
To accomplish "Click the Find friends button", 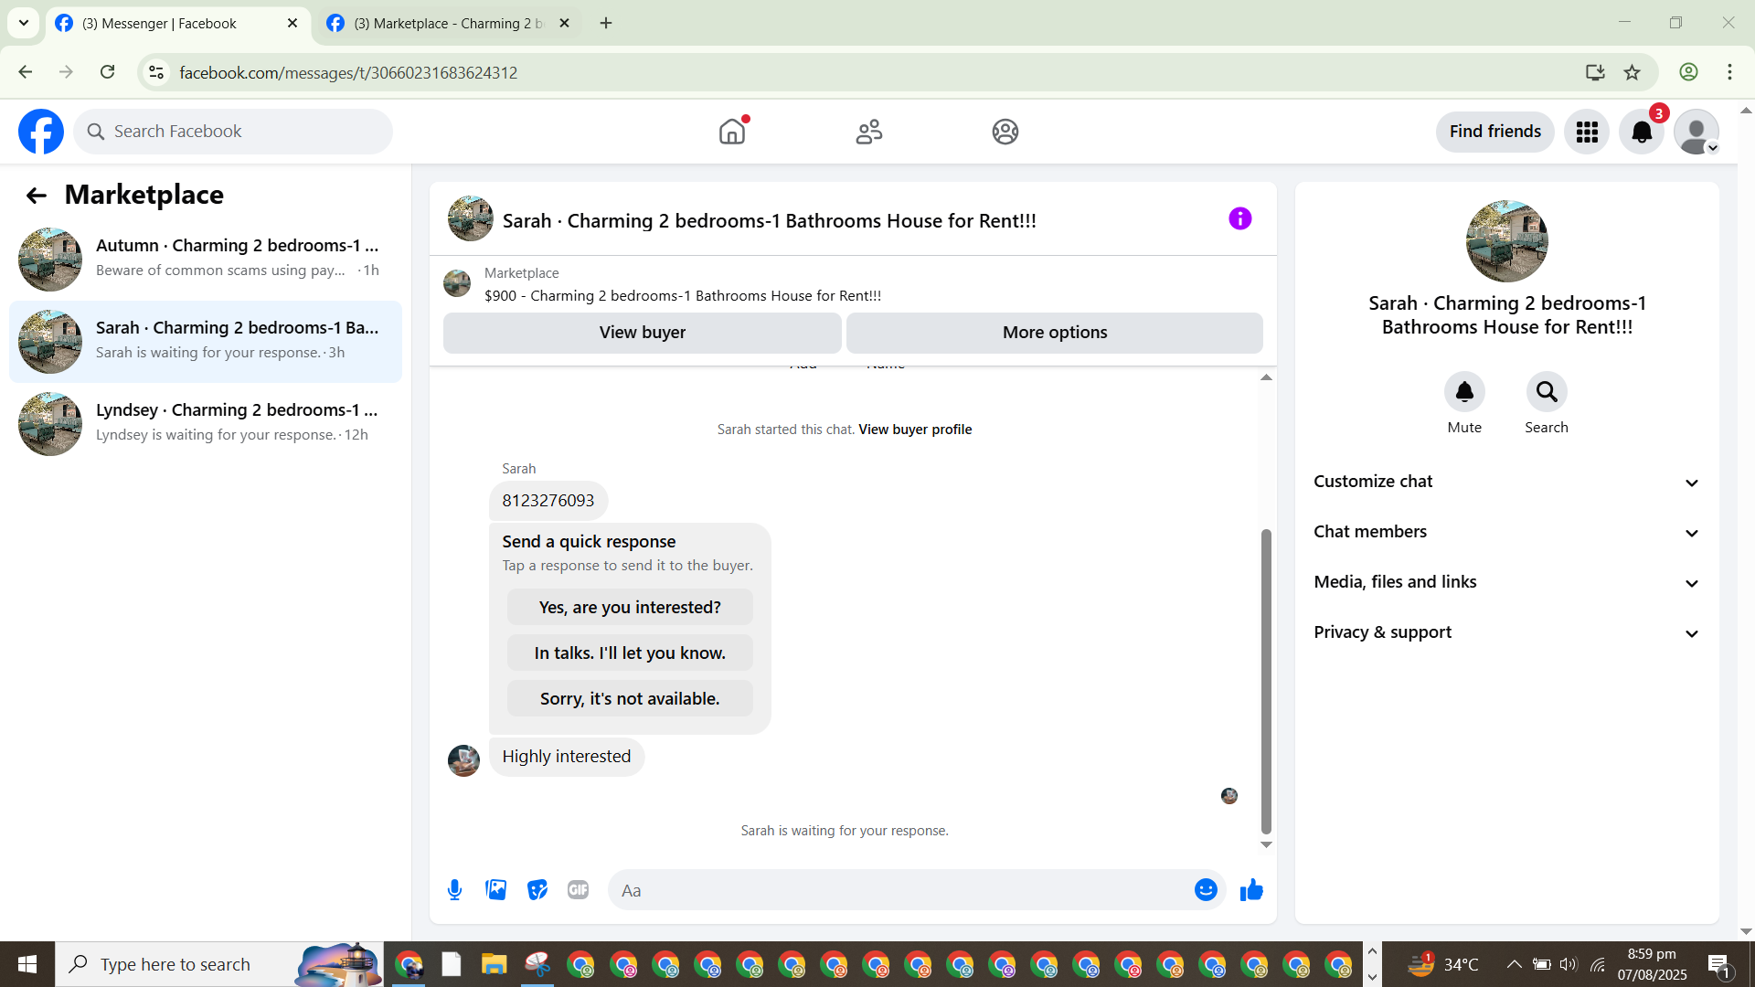I will click(x=1495, y=132).
